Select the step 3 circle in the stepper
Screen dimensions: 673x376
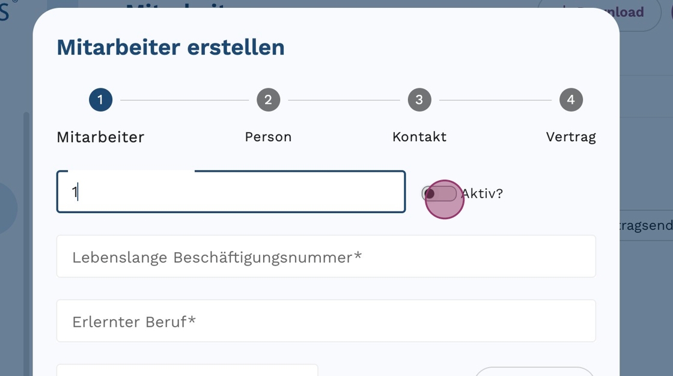[419, 100]
